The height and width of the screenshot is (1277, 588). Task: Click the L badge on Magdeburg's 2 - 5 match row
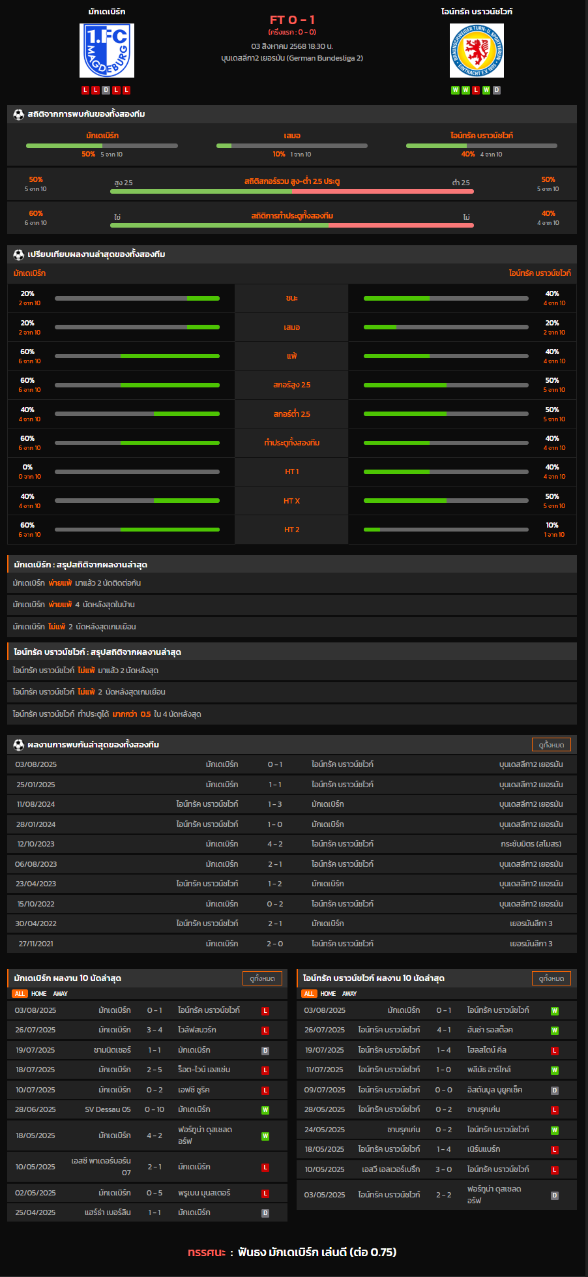265,1070
